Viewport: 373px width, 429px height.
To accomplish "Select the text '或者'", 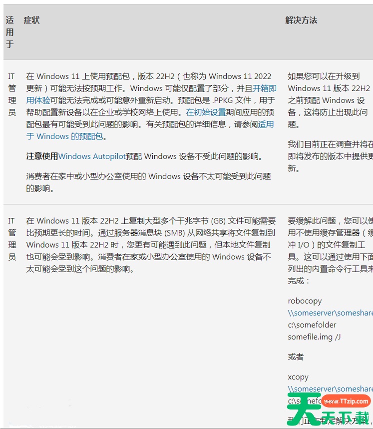I will point(296,357).
